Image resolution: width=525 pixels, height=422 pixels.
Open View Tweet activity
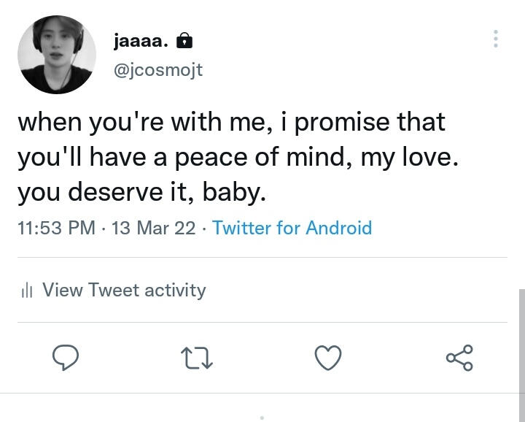point(124,290)
